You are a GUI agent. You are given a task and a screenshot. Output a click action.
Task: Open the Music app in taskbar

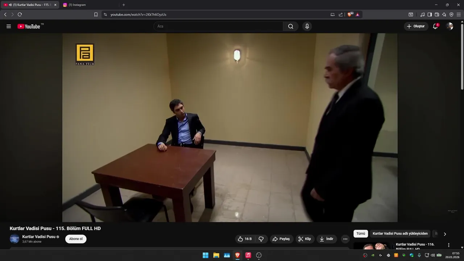point(248,255)
